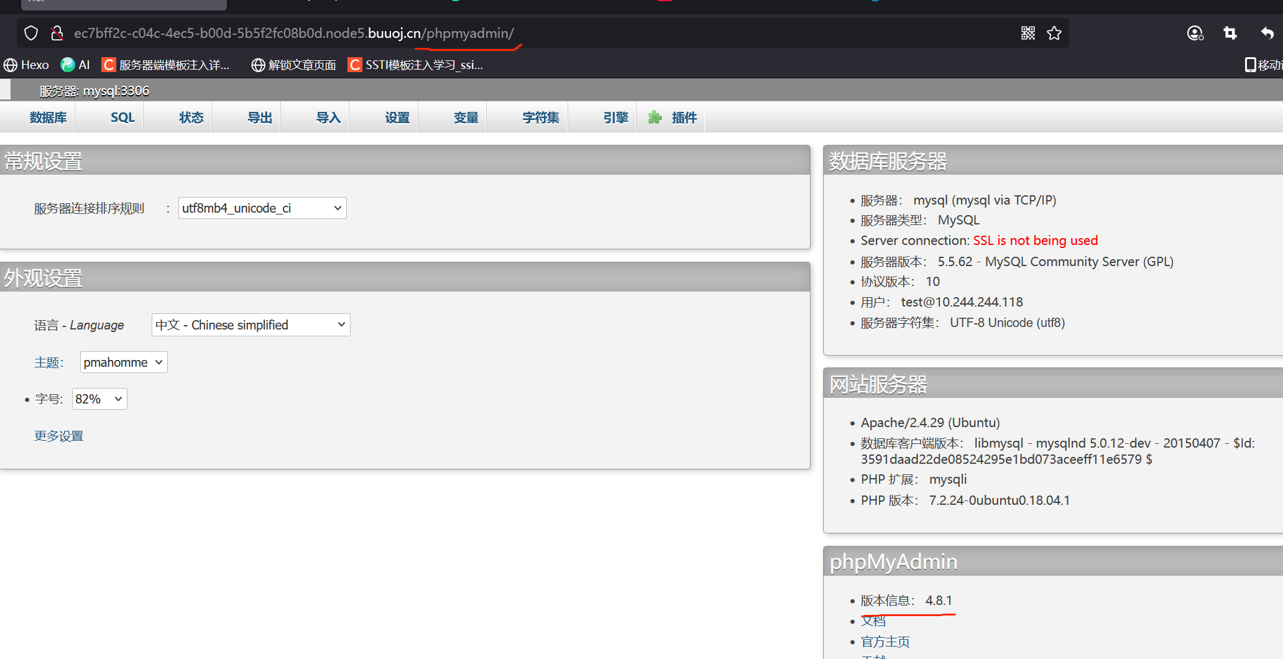Switch to the 数据库 tab
This screenshot has height=659, width=1283.
pyautogui.click(x=48, y=118)
